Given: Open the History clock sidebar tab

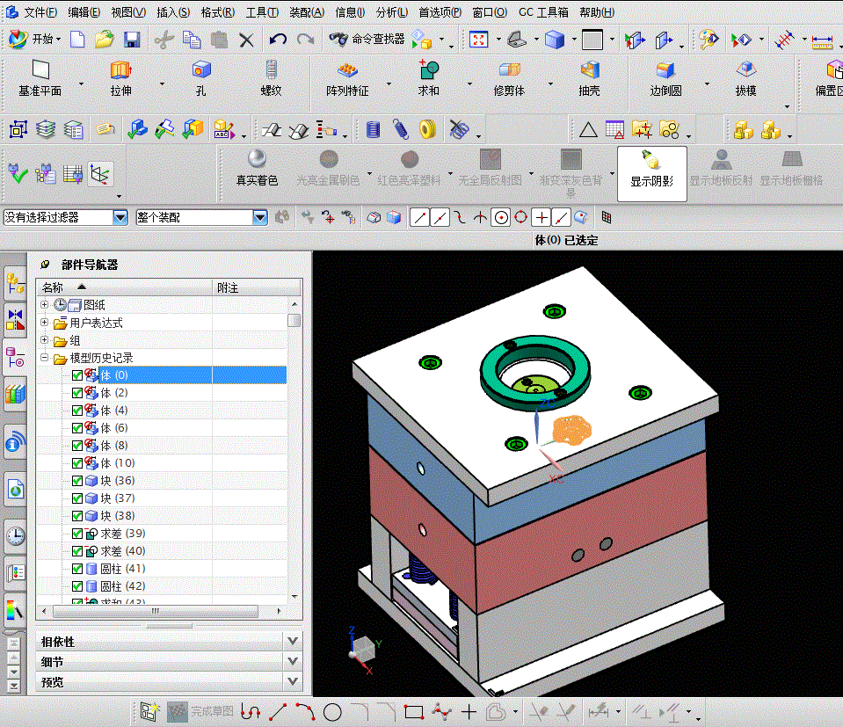Looking at the screenshot, I should coord(16,536).
